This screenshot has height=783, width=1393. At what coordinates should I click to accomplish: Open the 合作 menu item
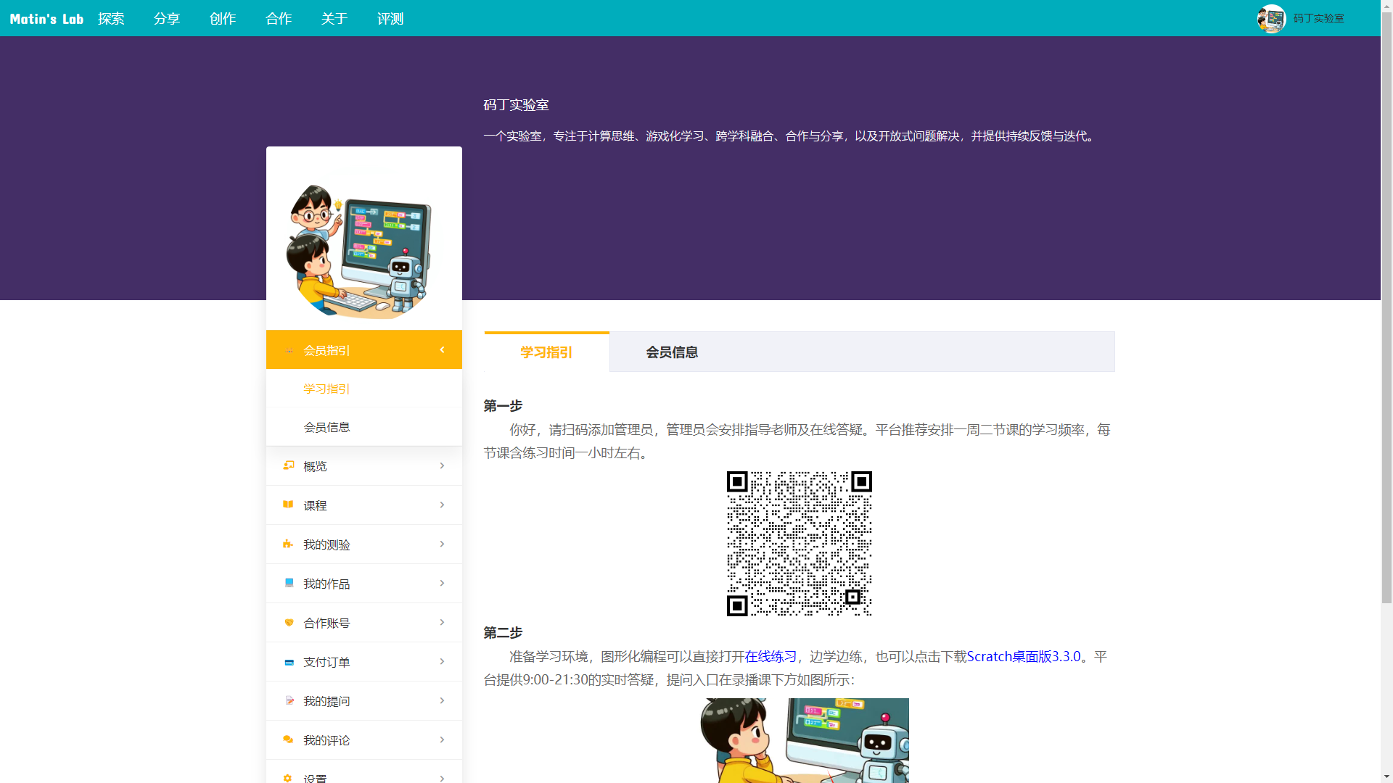[x=279, y=19]
